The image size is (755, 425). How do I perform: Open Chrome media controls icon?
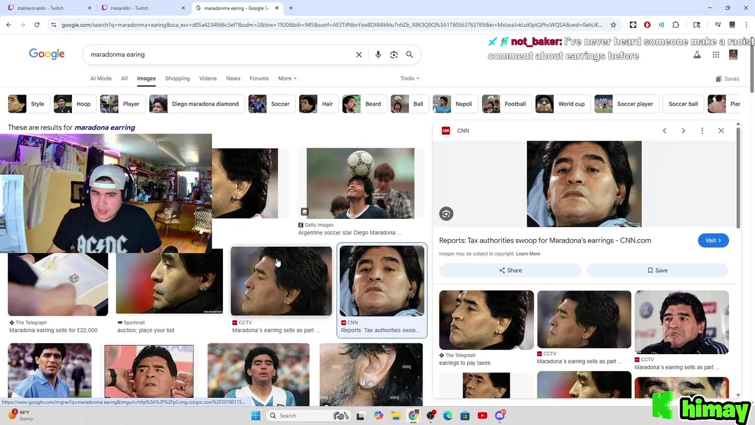pos(718,25)
